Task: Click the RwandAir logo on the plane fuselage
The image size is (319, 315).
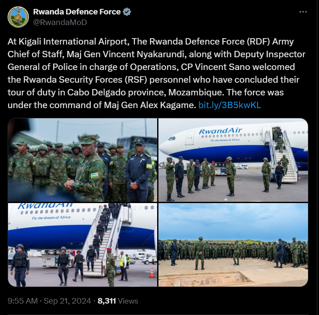Action: [x=220, y=131]
